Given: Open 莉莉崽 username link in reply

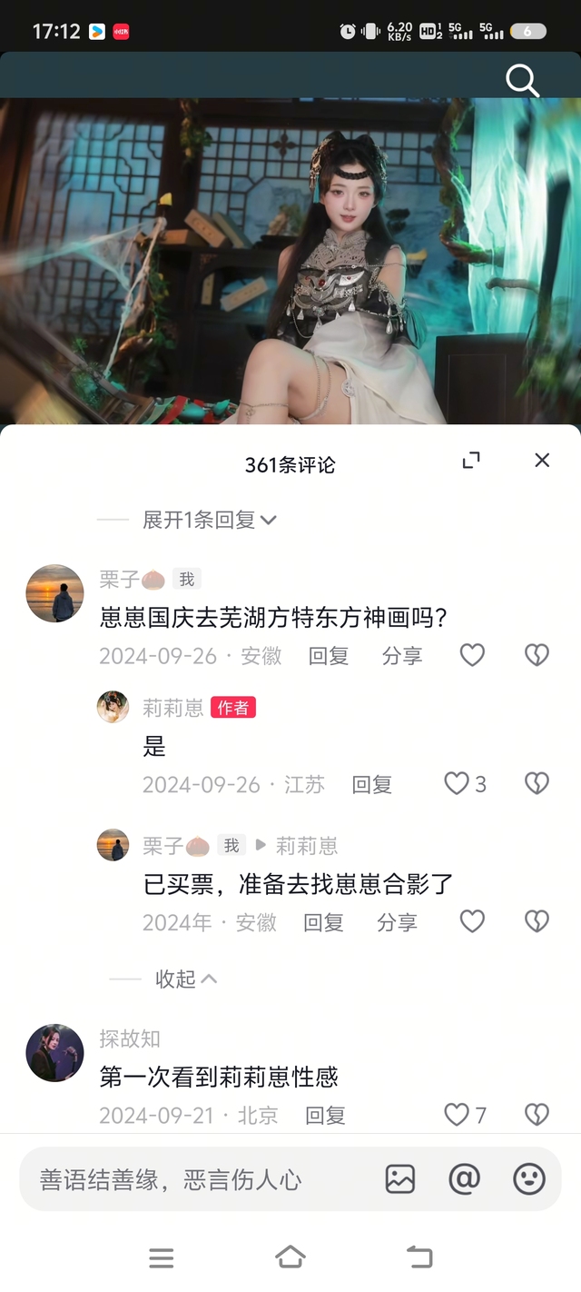Looking at the screenshot, I should (x=307, y=846).
